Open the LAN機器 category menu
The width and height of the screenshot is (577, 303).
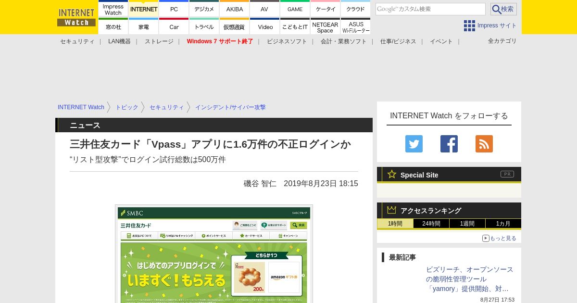(x=119, y=41)
